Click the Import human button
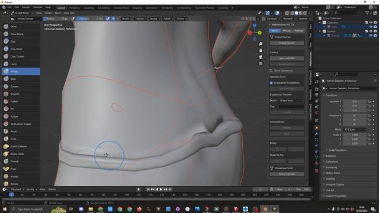 (x=287, y=43)
